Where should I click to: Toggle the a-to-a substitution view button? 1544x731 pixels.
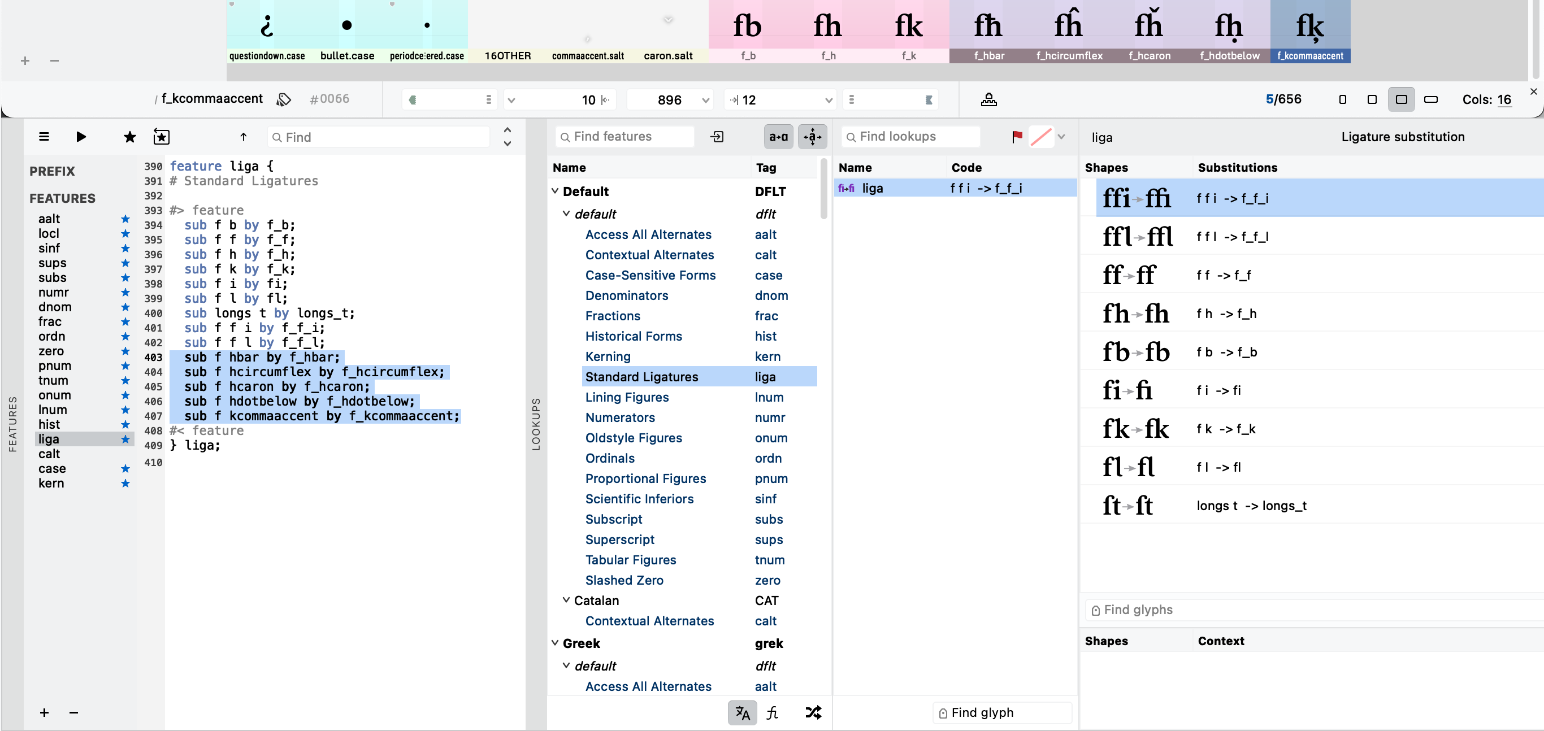tap(778, 137)
